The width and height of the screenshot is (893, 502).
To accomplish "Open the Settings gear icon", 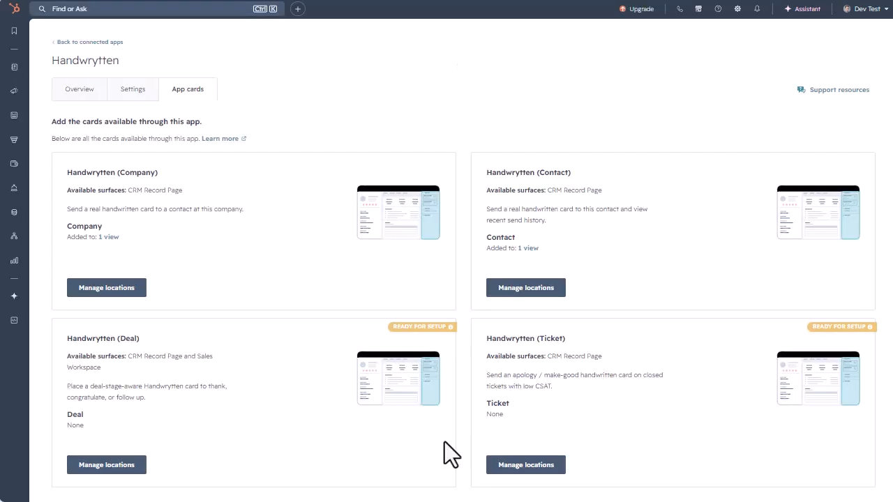I will coord(737,9).
